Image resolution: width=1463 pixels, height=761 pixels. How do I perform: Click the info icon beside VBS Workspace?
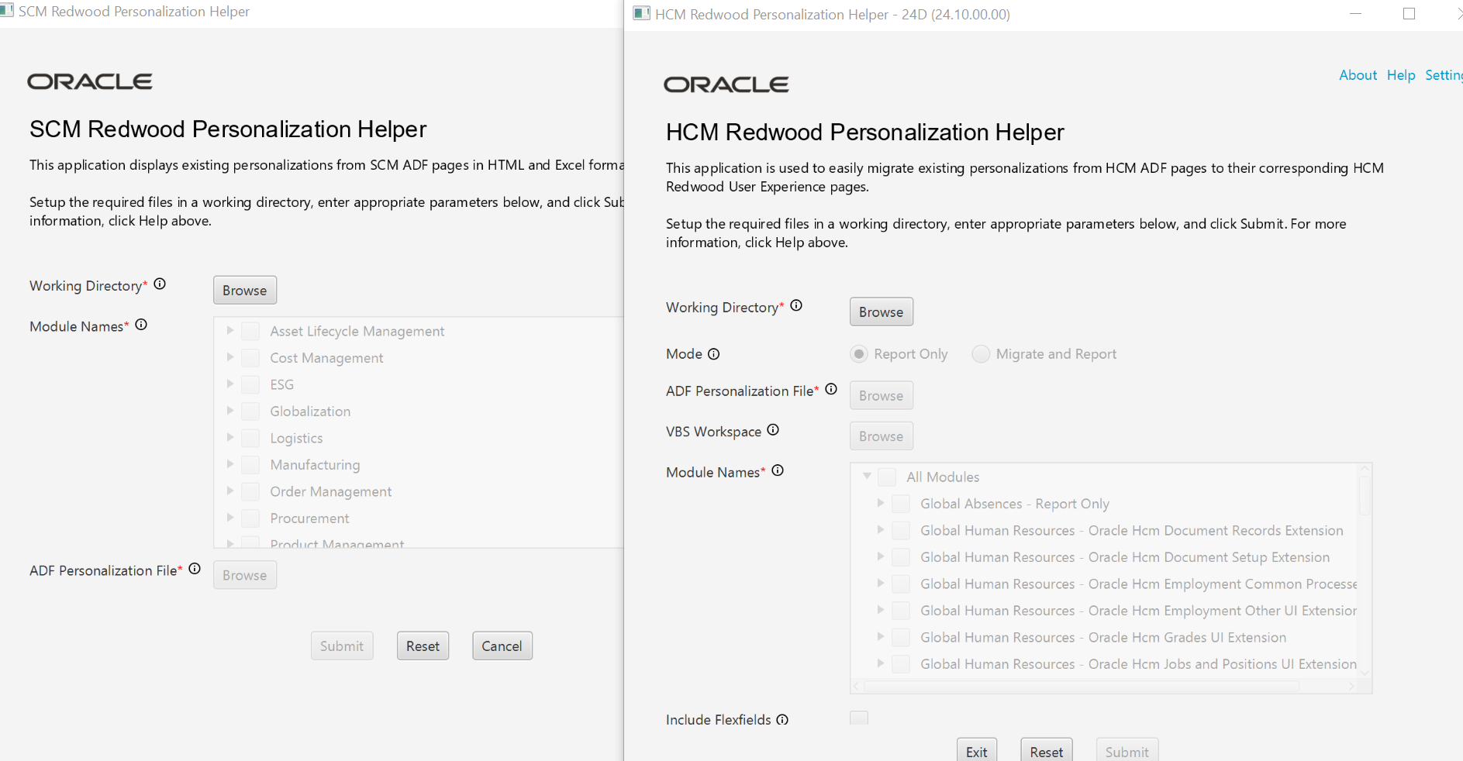[x=773, y=429]
